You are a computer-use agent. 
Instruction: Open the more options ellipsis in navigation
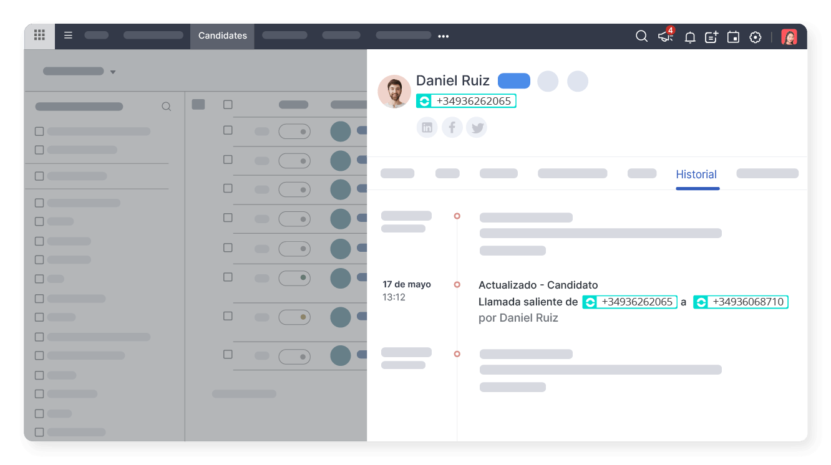444,36
